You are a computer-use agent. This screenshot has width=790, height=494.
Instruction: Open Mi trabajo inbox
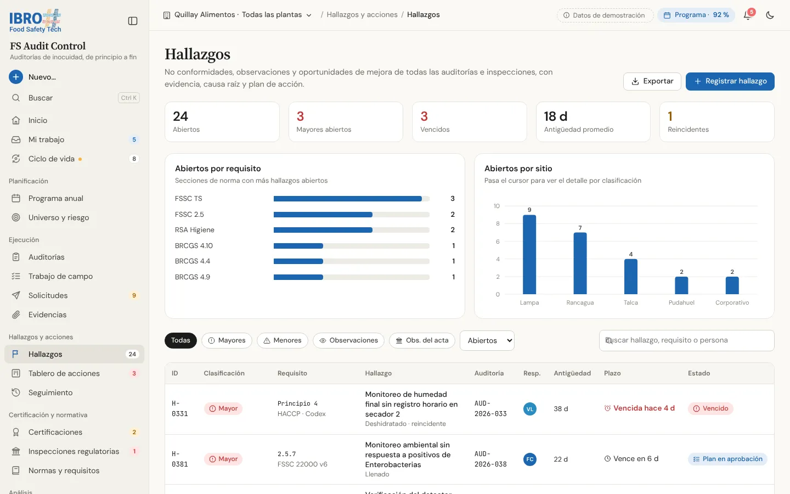[74, 139]
